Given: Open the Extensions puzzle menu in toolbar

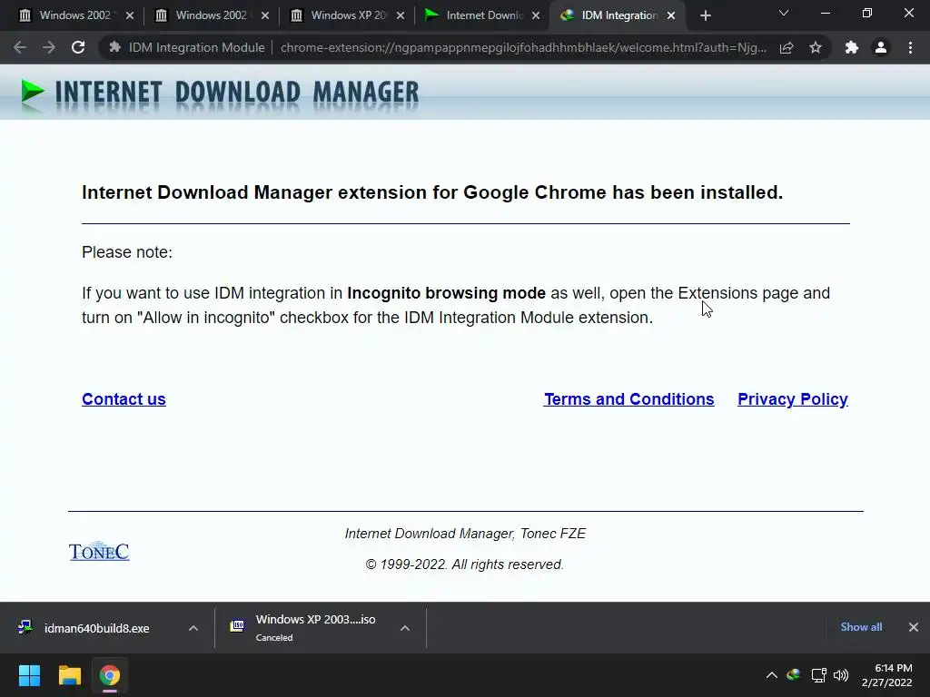Looking at the screenshot, I should click(852, 47).
